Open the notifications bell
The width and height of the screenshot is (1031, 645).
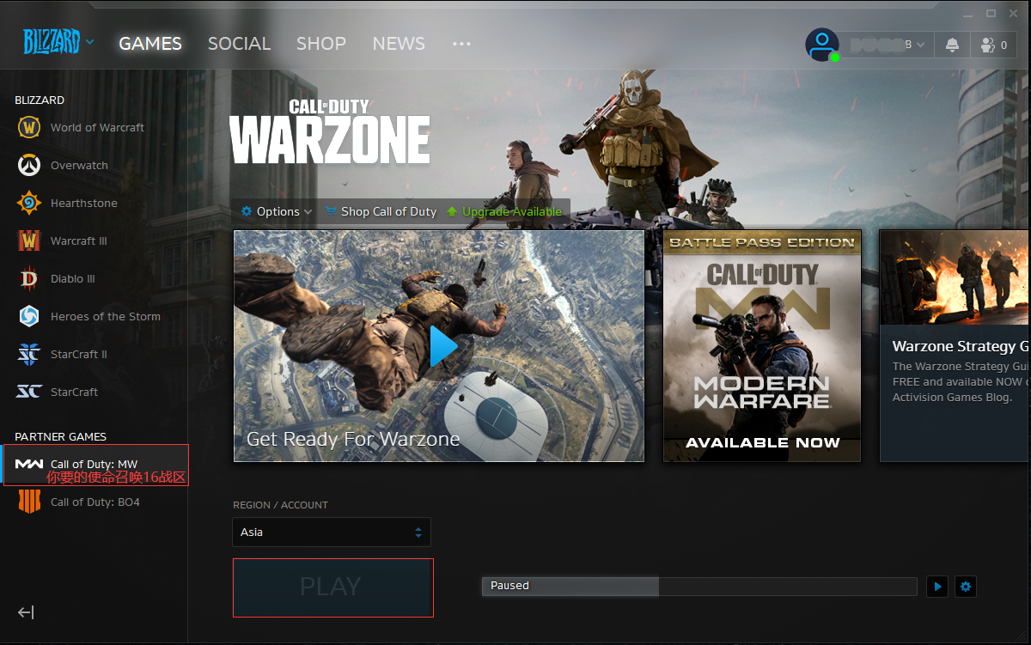(x=952, y=45)
